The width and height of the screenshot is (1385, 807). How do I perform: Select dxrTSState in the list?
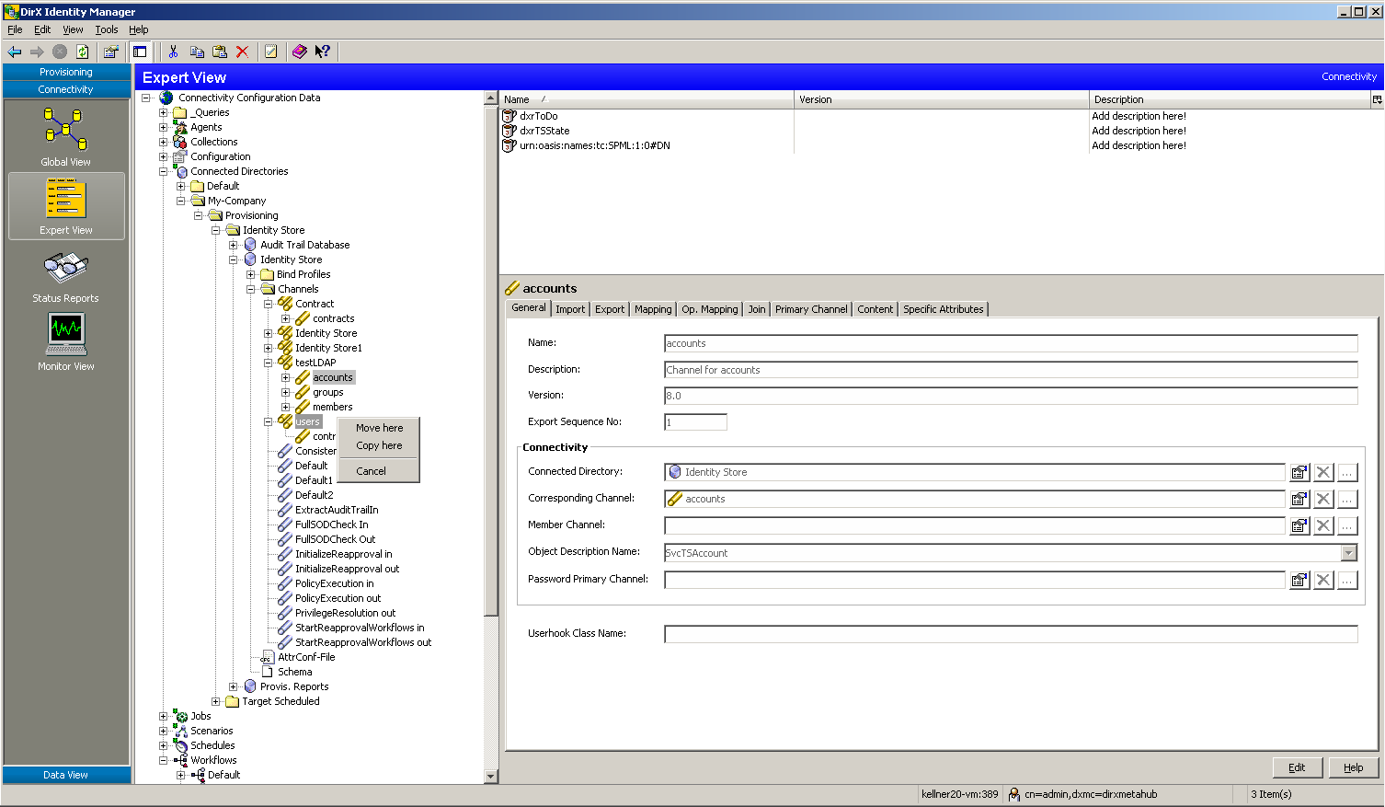(544, 131)
